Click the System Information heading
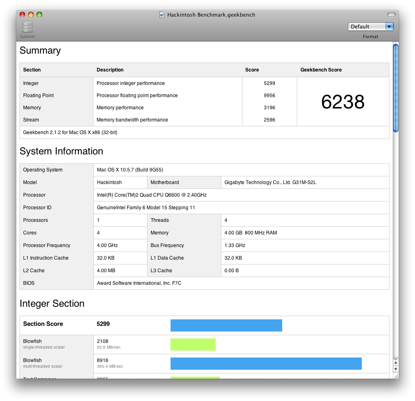 pos(61,151)
